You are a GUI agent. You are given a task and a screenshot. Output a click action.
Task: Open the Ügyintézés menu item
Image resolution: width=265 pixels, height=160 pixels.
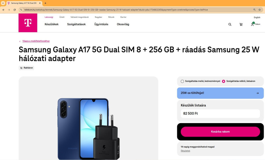pos(101,24)
